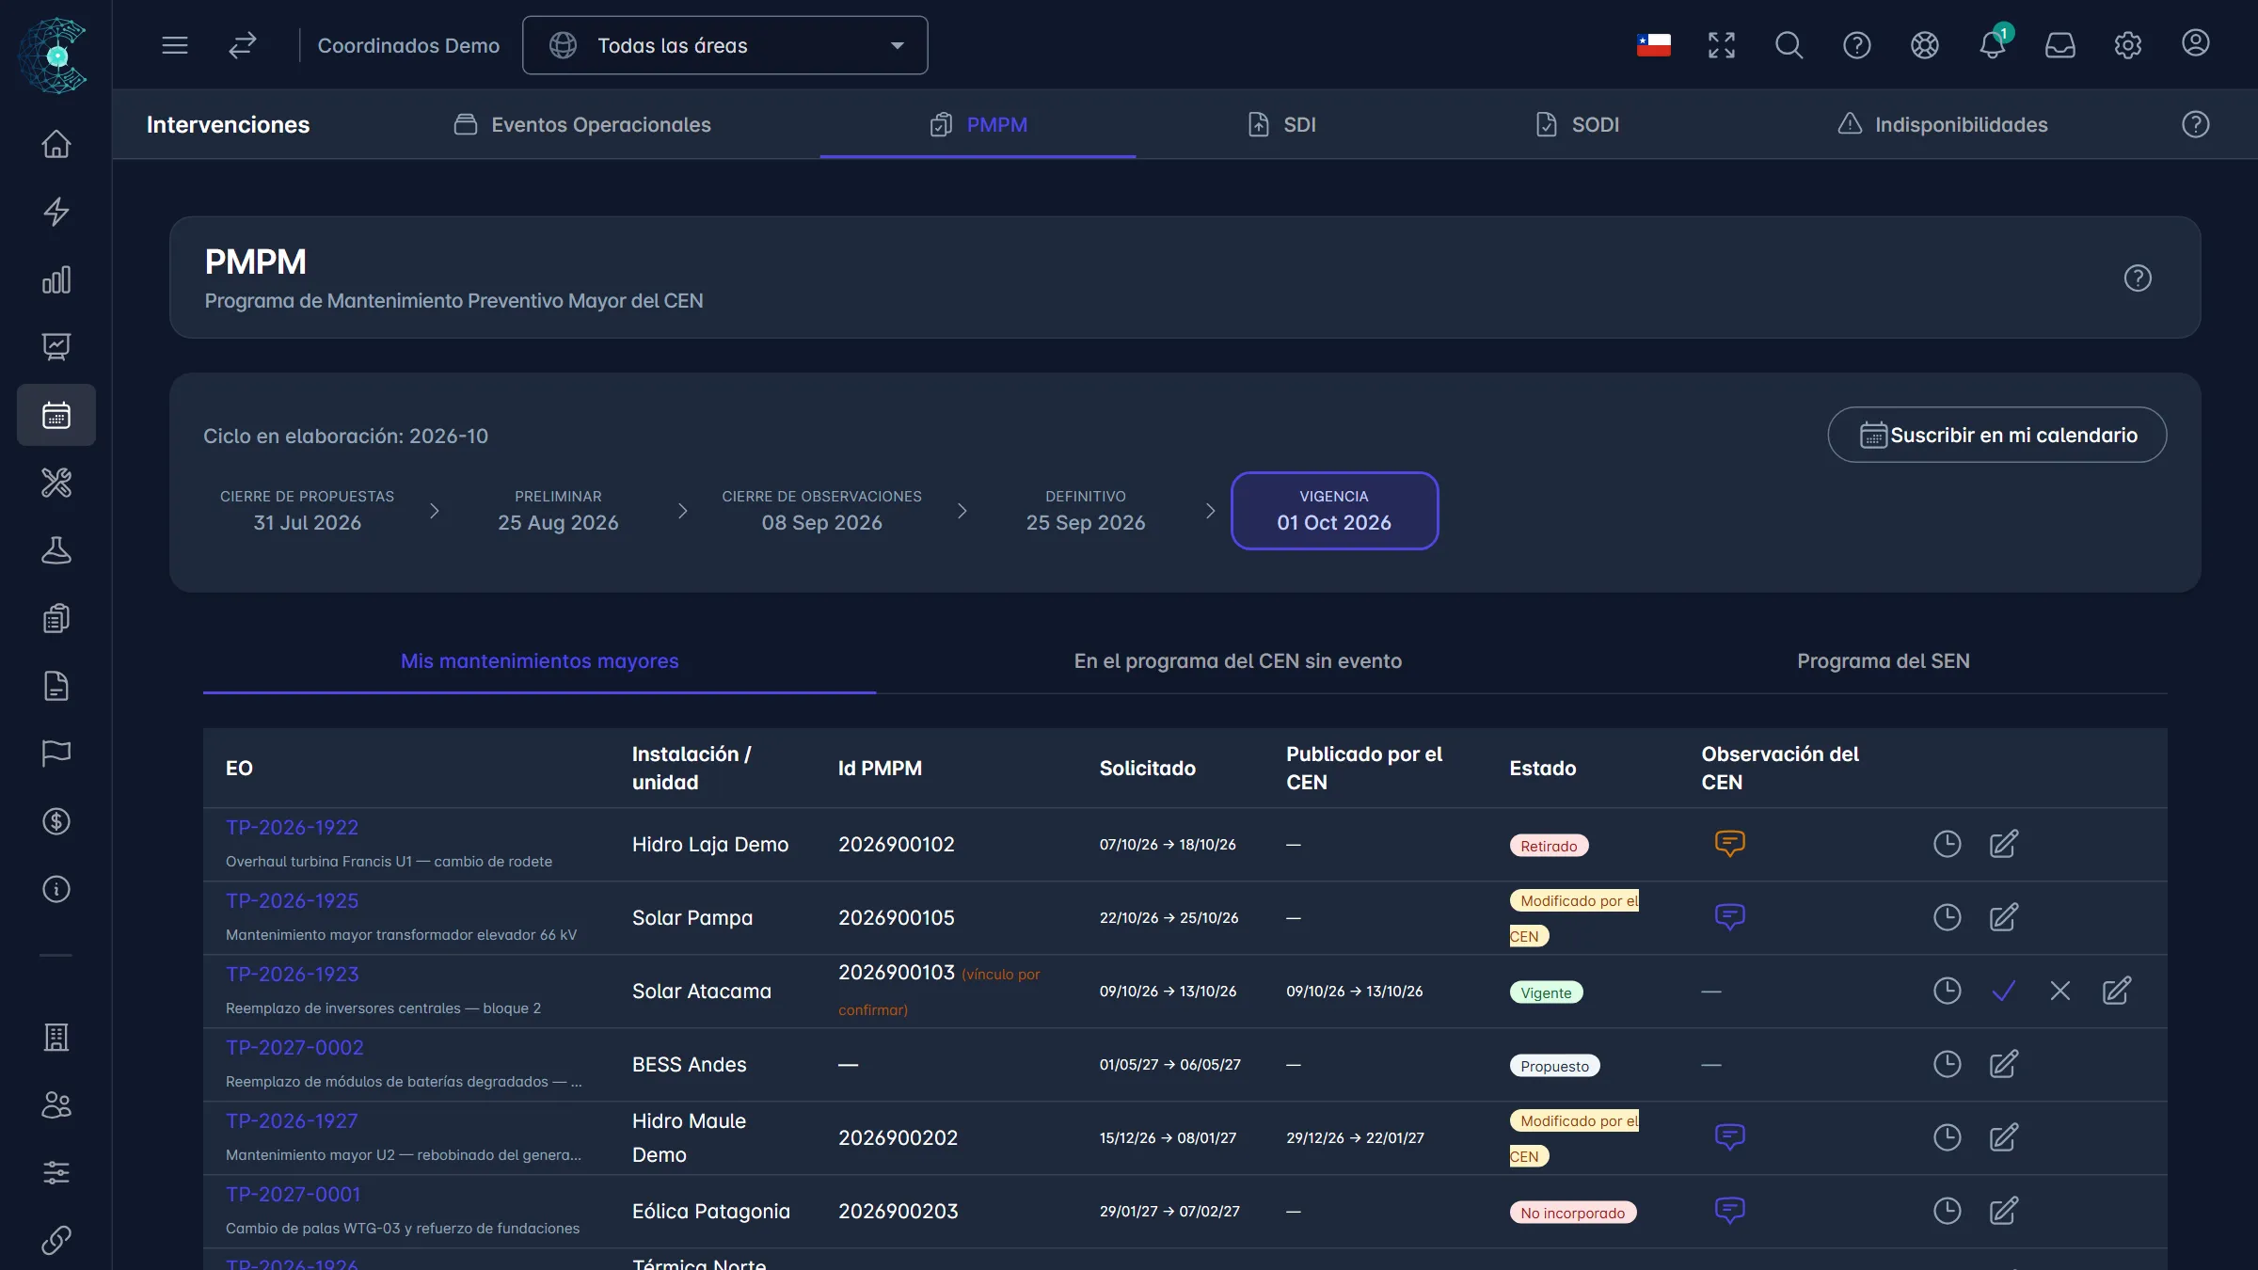Open the dollar sign sidebar icon
This screenshot has height=1270, width=2258.
tap(56, 821)
